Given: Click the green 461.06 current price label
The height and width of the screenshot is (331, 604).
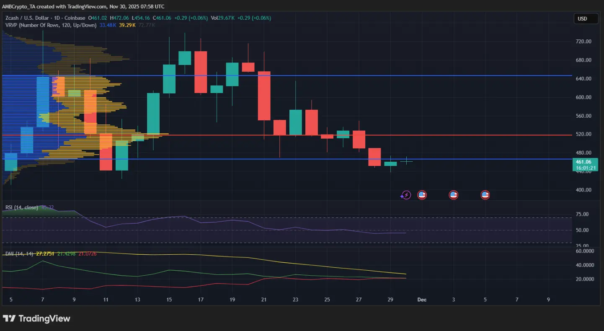Looking at the screenshot, I should tap(583, 164).
